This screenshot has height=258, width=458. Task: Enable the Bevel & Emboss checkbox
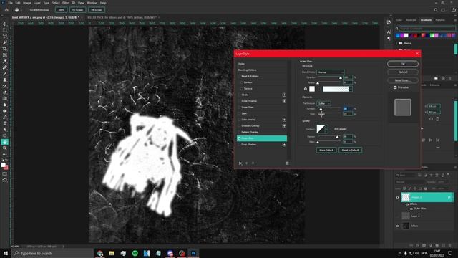[239, 76]
